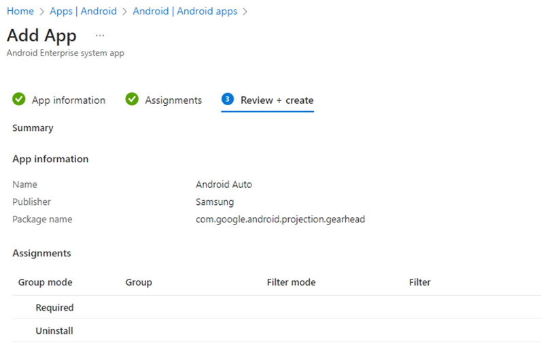
Task: Click the Add App page title
Action: (41, 35)
